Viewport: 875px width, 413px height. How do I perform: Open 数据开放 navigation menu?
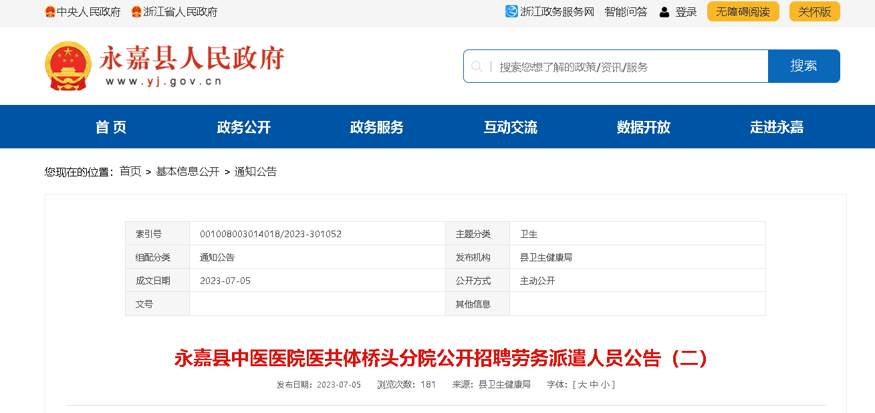(644, 127)
